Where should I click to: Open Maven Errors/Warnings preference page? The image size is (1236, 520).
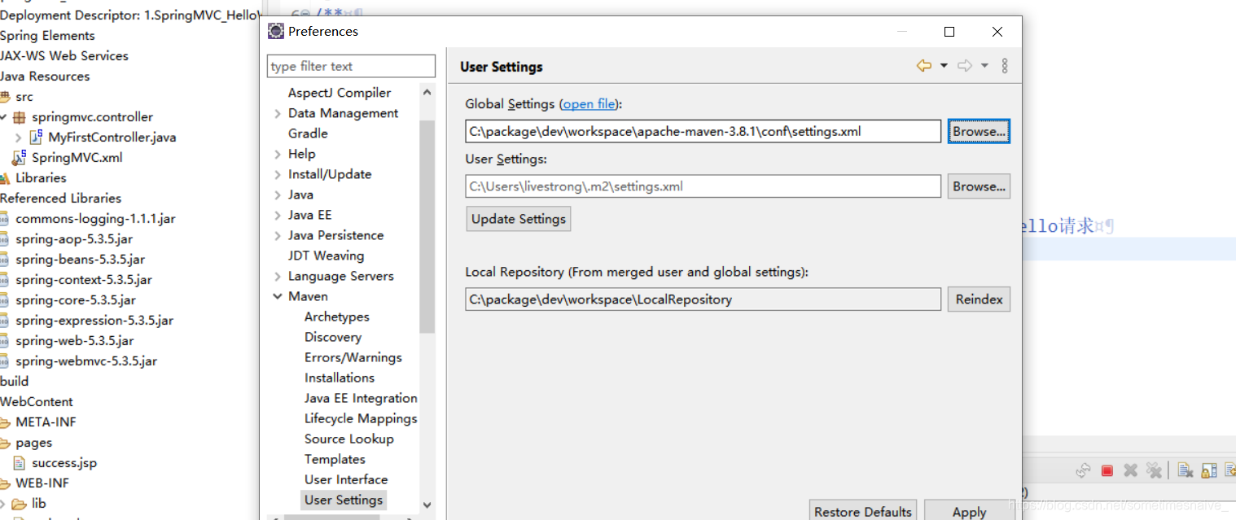[353, 357]
